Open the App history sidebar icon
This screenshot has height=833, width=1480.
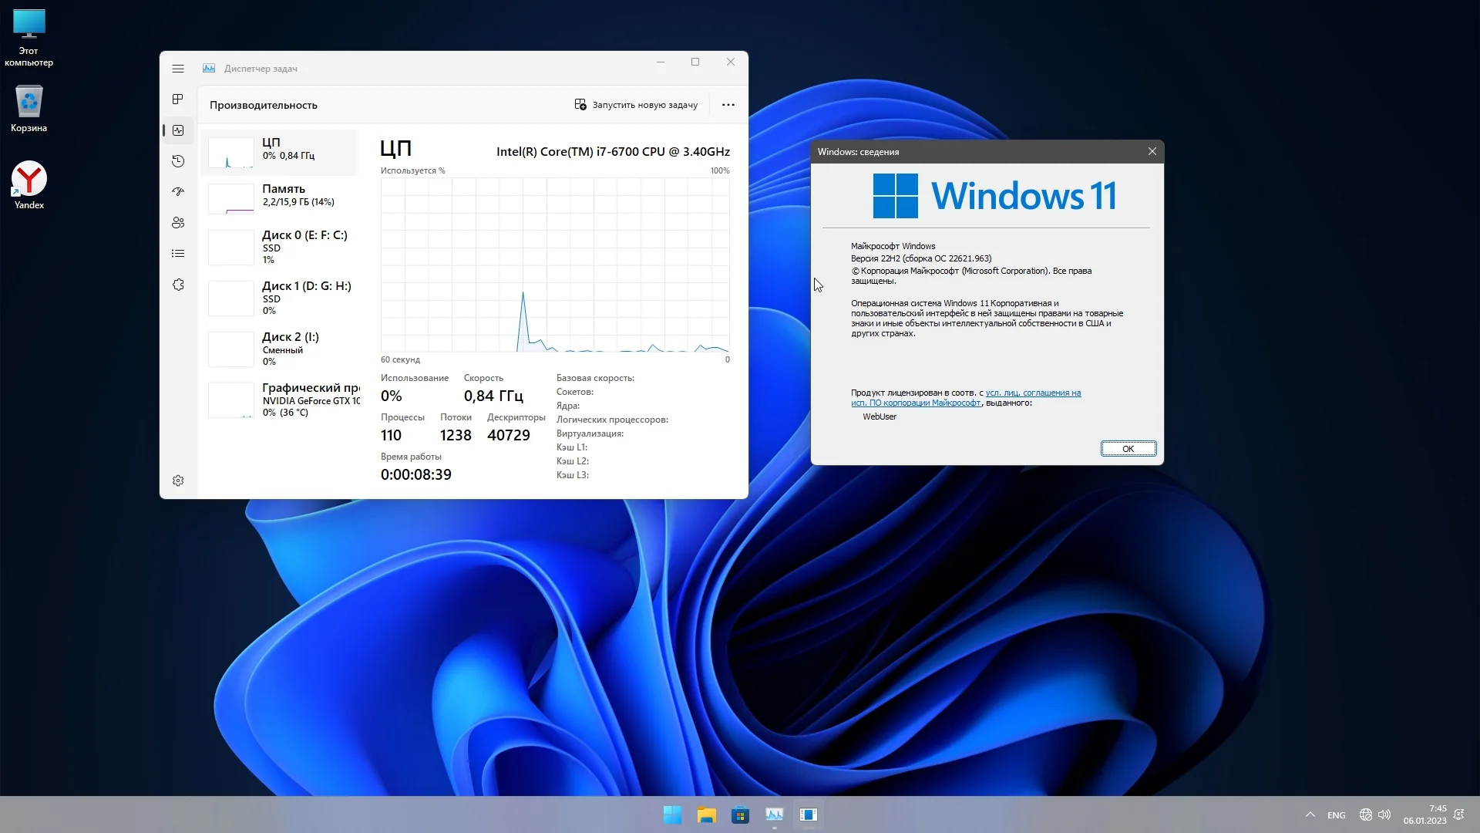click(178, 161)
